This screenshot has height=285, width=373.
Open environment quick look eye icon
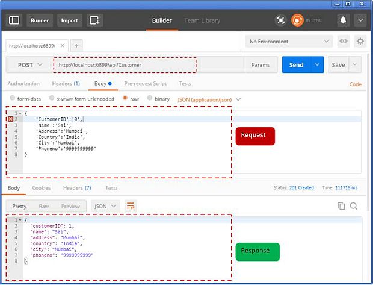pyautogui.click(x=344, y=41)
